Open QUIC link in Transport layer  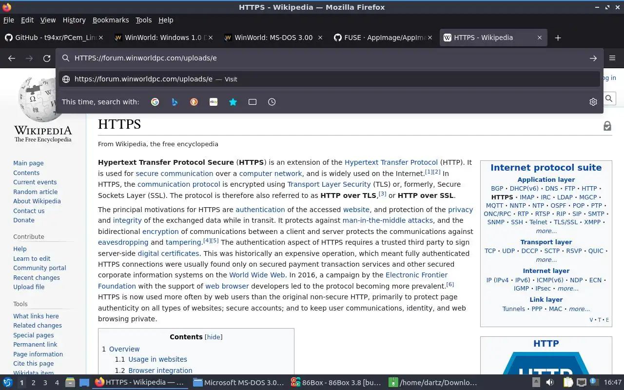[x=596, y=251]
